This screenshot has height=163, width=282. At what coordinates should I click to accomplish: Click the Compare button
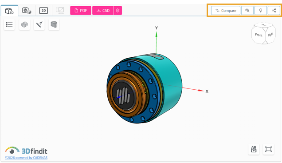226,11
